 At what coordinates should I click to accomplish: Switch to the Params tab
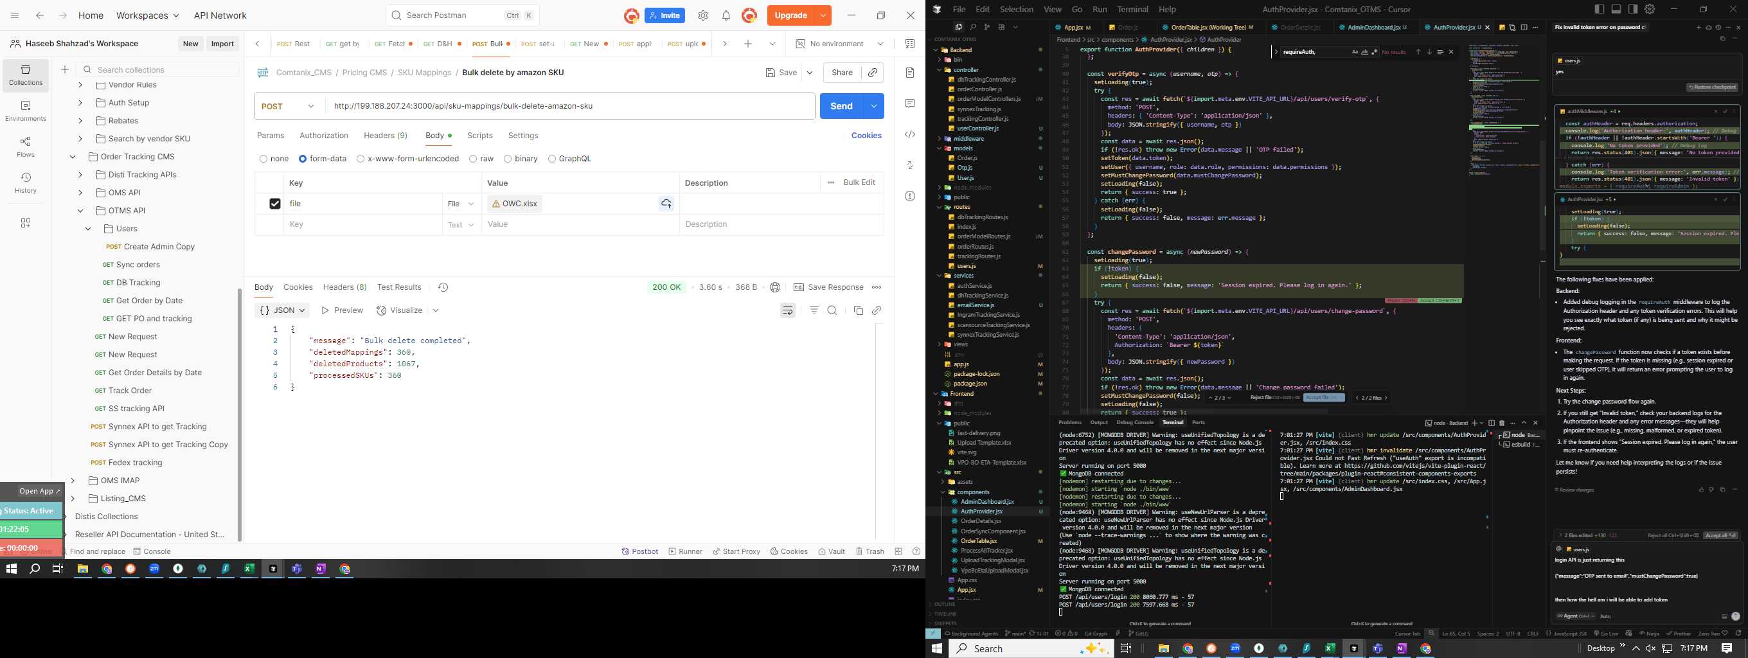[270, 136]
